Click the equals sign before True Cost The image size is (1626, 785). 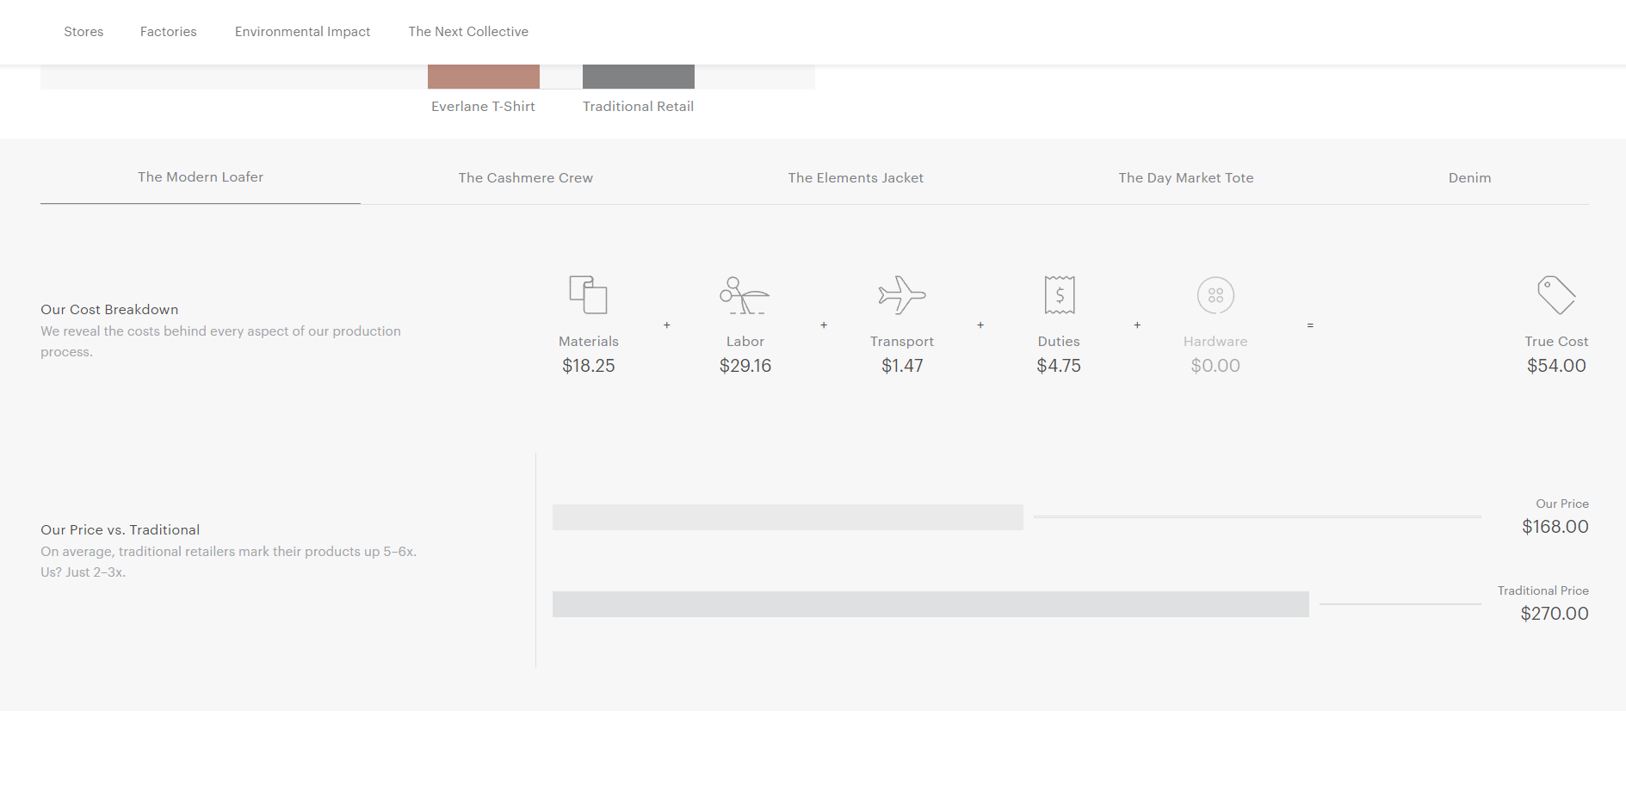point(1310,325)
